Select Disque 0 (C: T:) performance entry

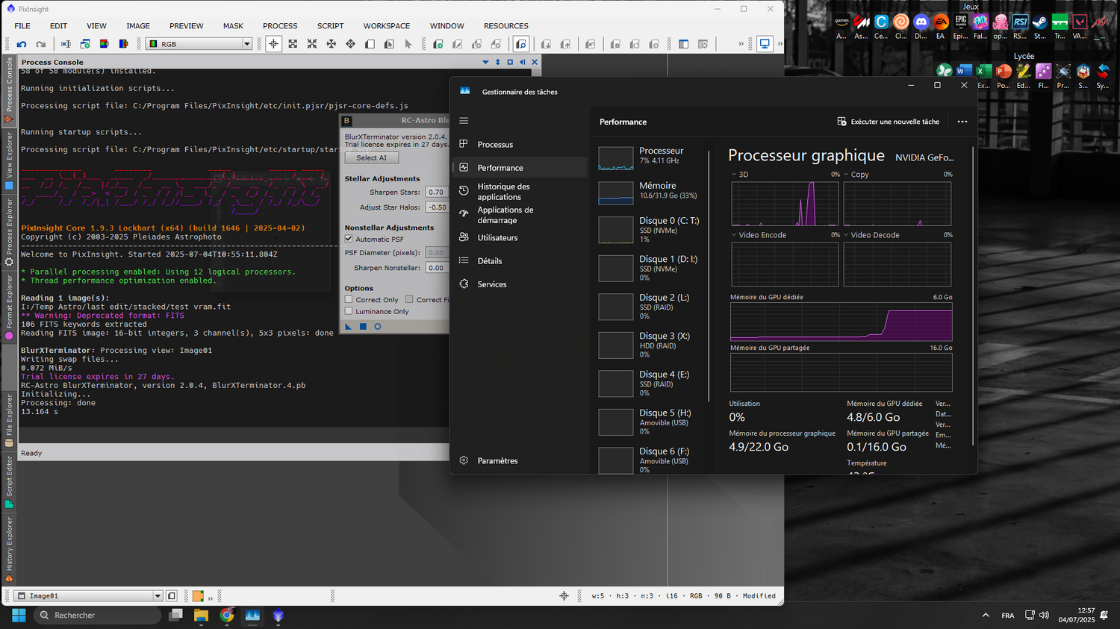click(x=650, y=229)
